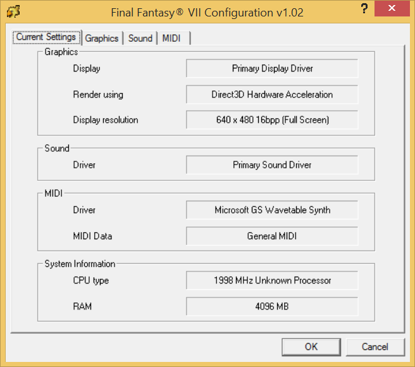Screen dimensions: 415x367
Task: Click the Cancel button
Action: (375, 347)
